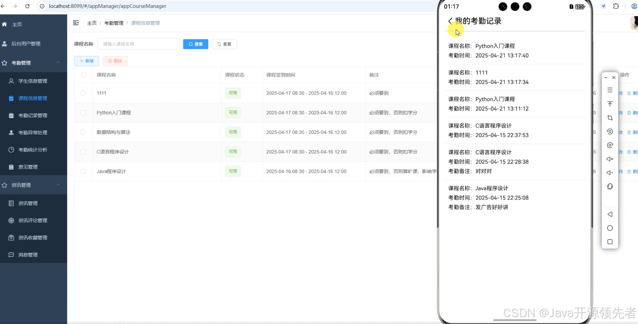Viewport: 638px width, 324px height.
Task: Click the browser address bar URL
Action: pyautogui.click(x=108, y=6)
